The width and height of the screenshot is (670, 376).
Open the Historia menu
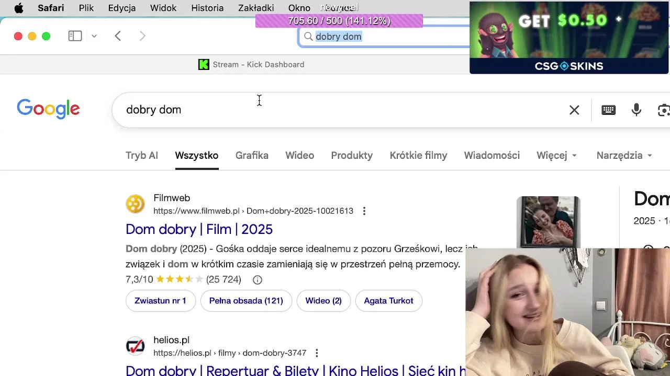click(x=207, y=8)
